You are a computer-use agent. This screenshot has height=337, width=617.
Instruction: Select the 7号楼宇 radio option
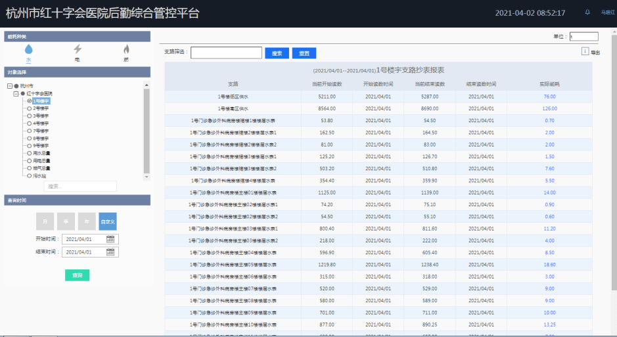[x=29, y=131]
